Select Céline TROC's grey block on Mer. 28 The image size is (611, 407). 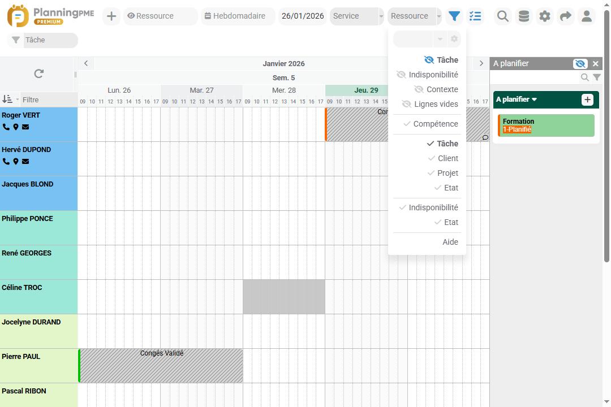pyautogui.click(x=283, y=297)
